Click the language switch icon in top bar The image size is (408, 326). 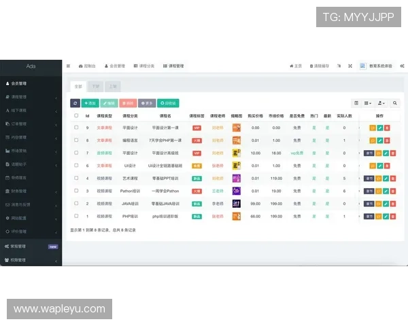click(339, 66)
